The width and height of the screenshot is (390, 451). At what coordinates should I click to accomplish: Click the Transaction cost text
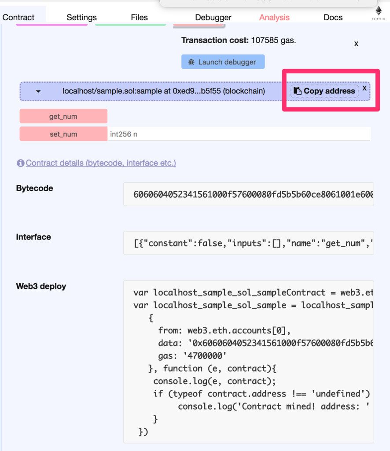[239, 40]
